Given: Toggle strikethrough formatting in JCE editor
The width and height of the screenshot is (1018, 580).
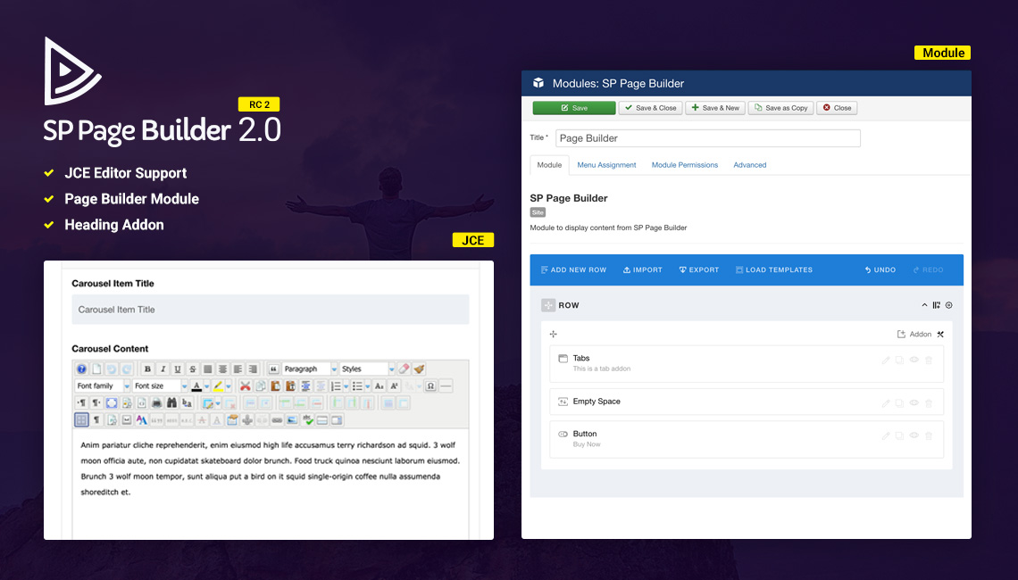Looking at the screenshot, I should tap(193, 369).
